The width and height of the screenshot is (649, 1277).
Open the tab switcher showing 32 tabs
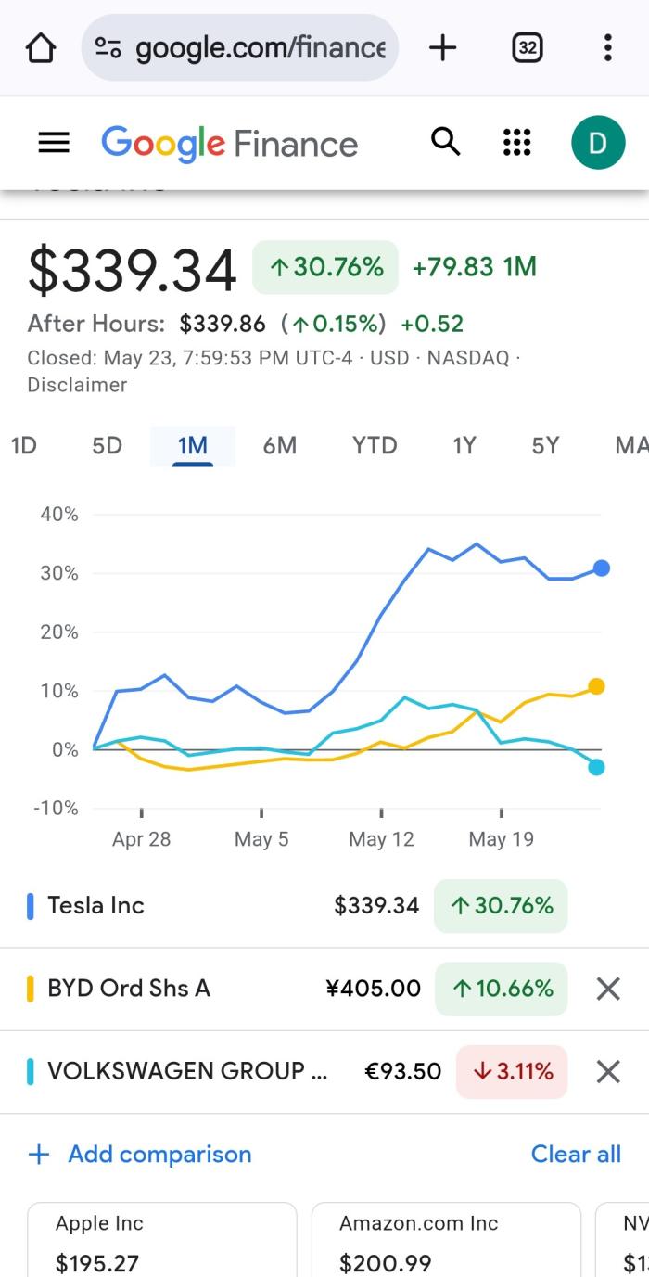[527, 47]
